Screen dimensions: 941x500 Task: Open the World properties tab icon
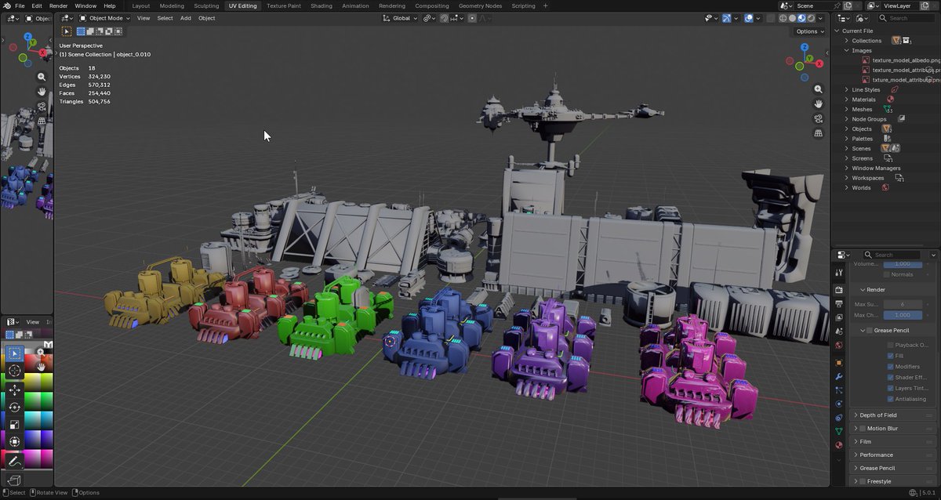pyautogui.click(x=838, y=345)
